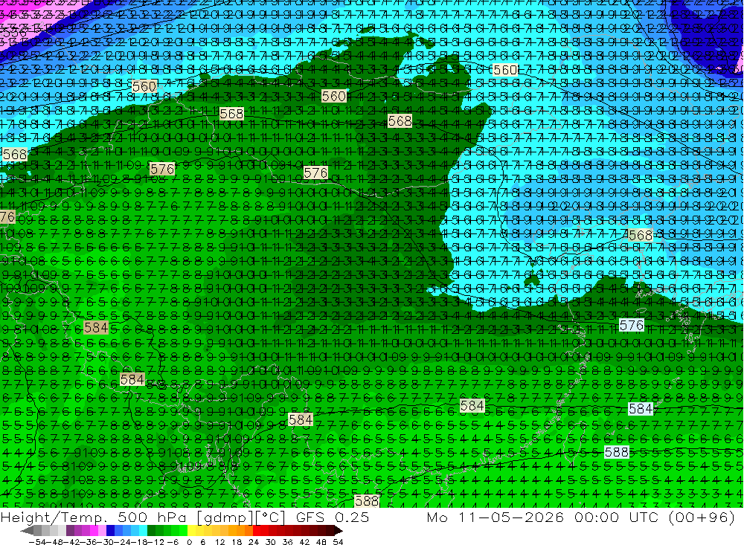Pick the cyan legend swatch before -18
Screen dimensions: 744x545
[143, 531]
